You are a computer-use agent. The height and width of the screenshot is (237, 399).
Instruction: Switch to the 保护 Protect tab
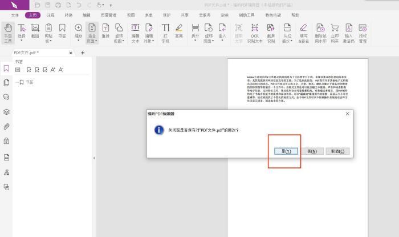(x=166, y=15)
